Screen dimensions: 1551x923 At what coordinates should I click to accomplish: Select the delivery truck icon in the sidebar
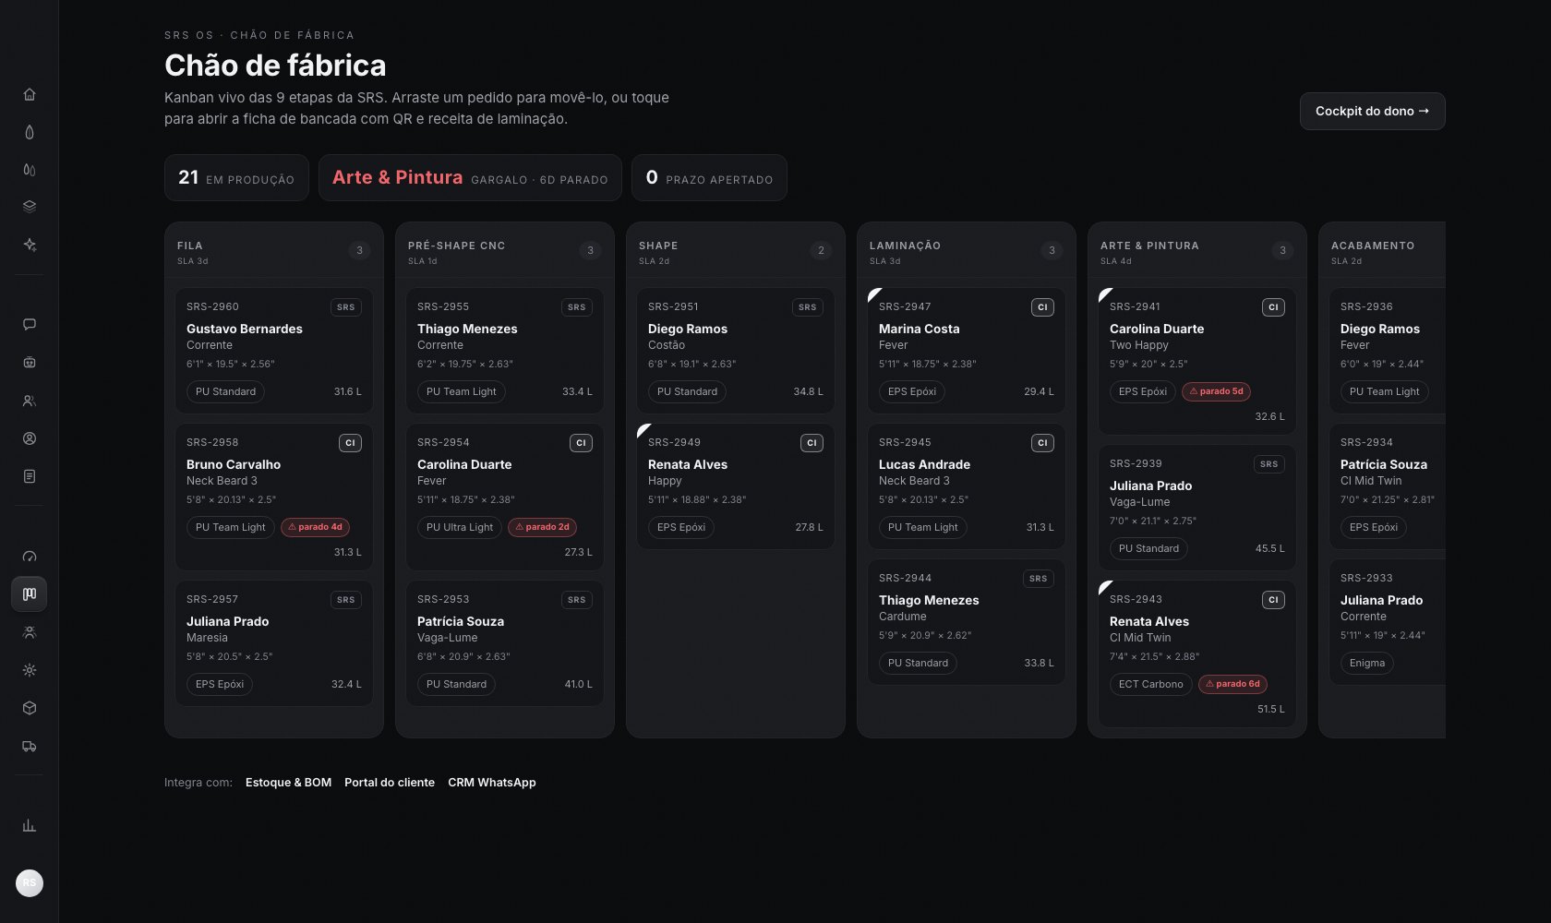coord(30,746)
